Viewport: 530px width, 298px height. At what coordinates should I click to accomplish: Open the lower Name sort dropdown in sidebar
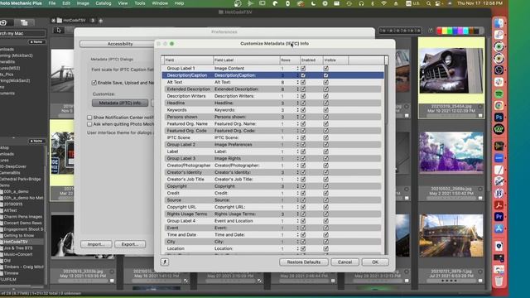coord(36,141)
